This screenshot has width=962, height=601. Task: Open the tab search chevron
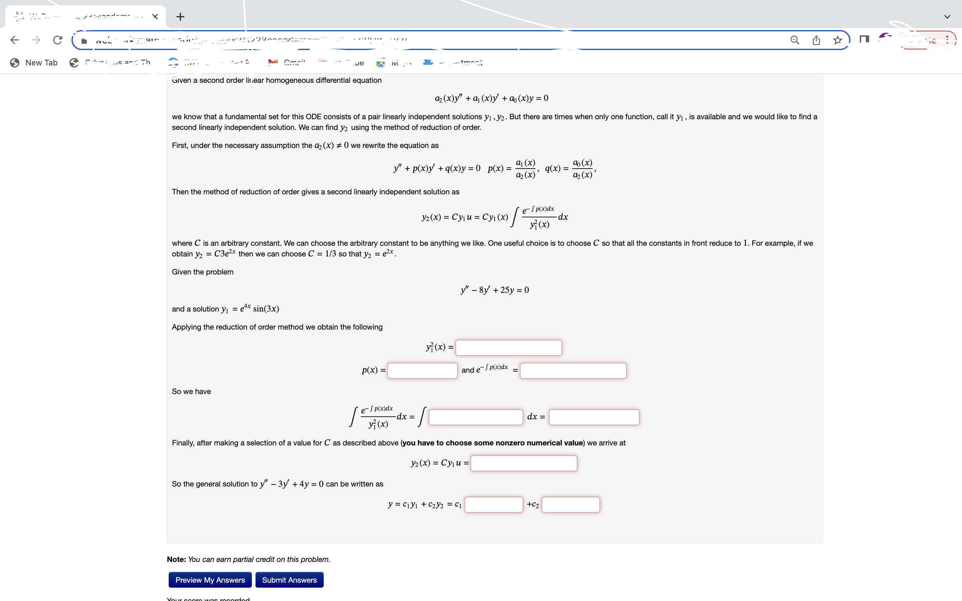click(x=947, y=17)
